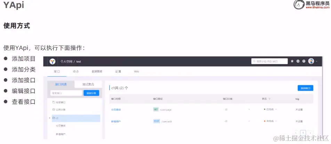This screenshot has width=331, height=144.
Task: Click the 搜索接口 input field
Action: (66, 93)
